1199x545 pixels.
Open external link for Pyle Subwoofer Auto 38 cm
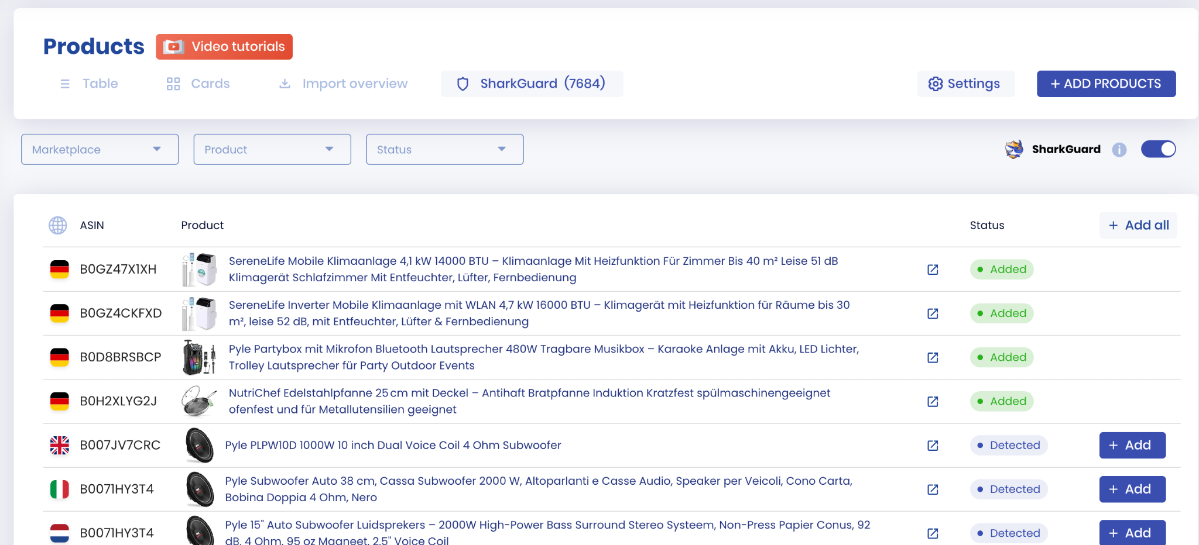click(x=933, y=489)
